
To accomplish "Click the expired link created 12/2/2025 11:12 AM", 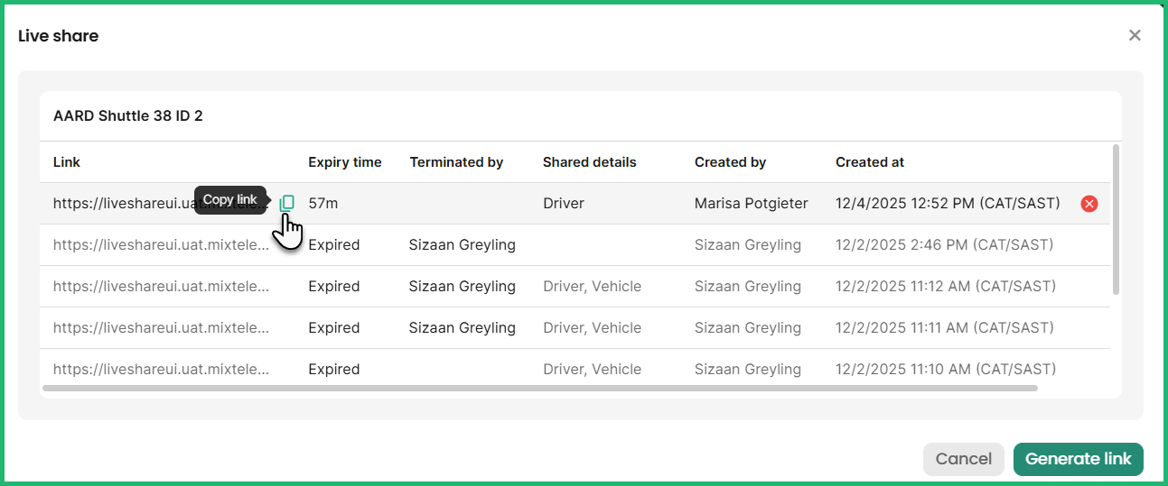I will pyautogui.click(x=161, y=287).
